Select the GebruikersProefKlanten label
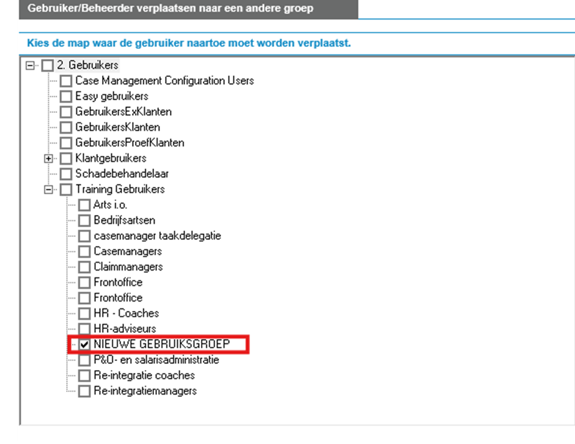Screen dimensions: 575x444 point(130,143)
